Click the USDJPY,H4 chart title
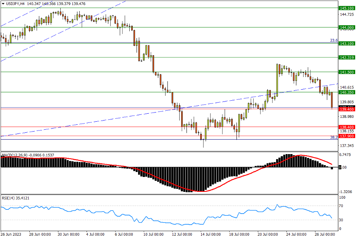Image resolution: width=357 pixels, height=238 pixels. (14, 3)
